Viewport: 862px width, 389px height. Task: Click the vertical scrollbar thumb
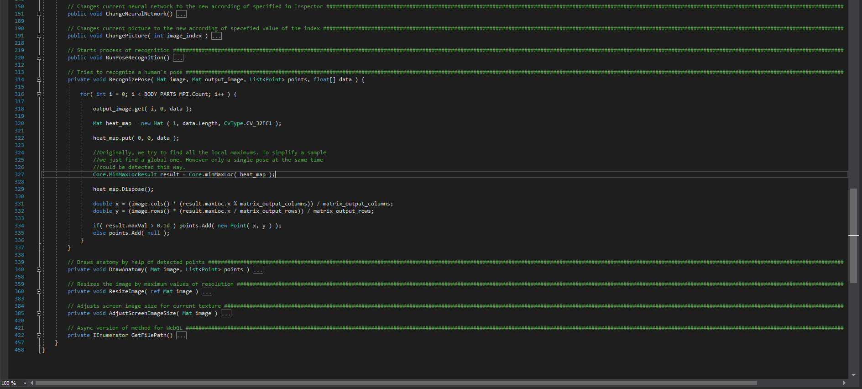[853, 236]
